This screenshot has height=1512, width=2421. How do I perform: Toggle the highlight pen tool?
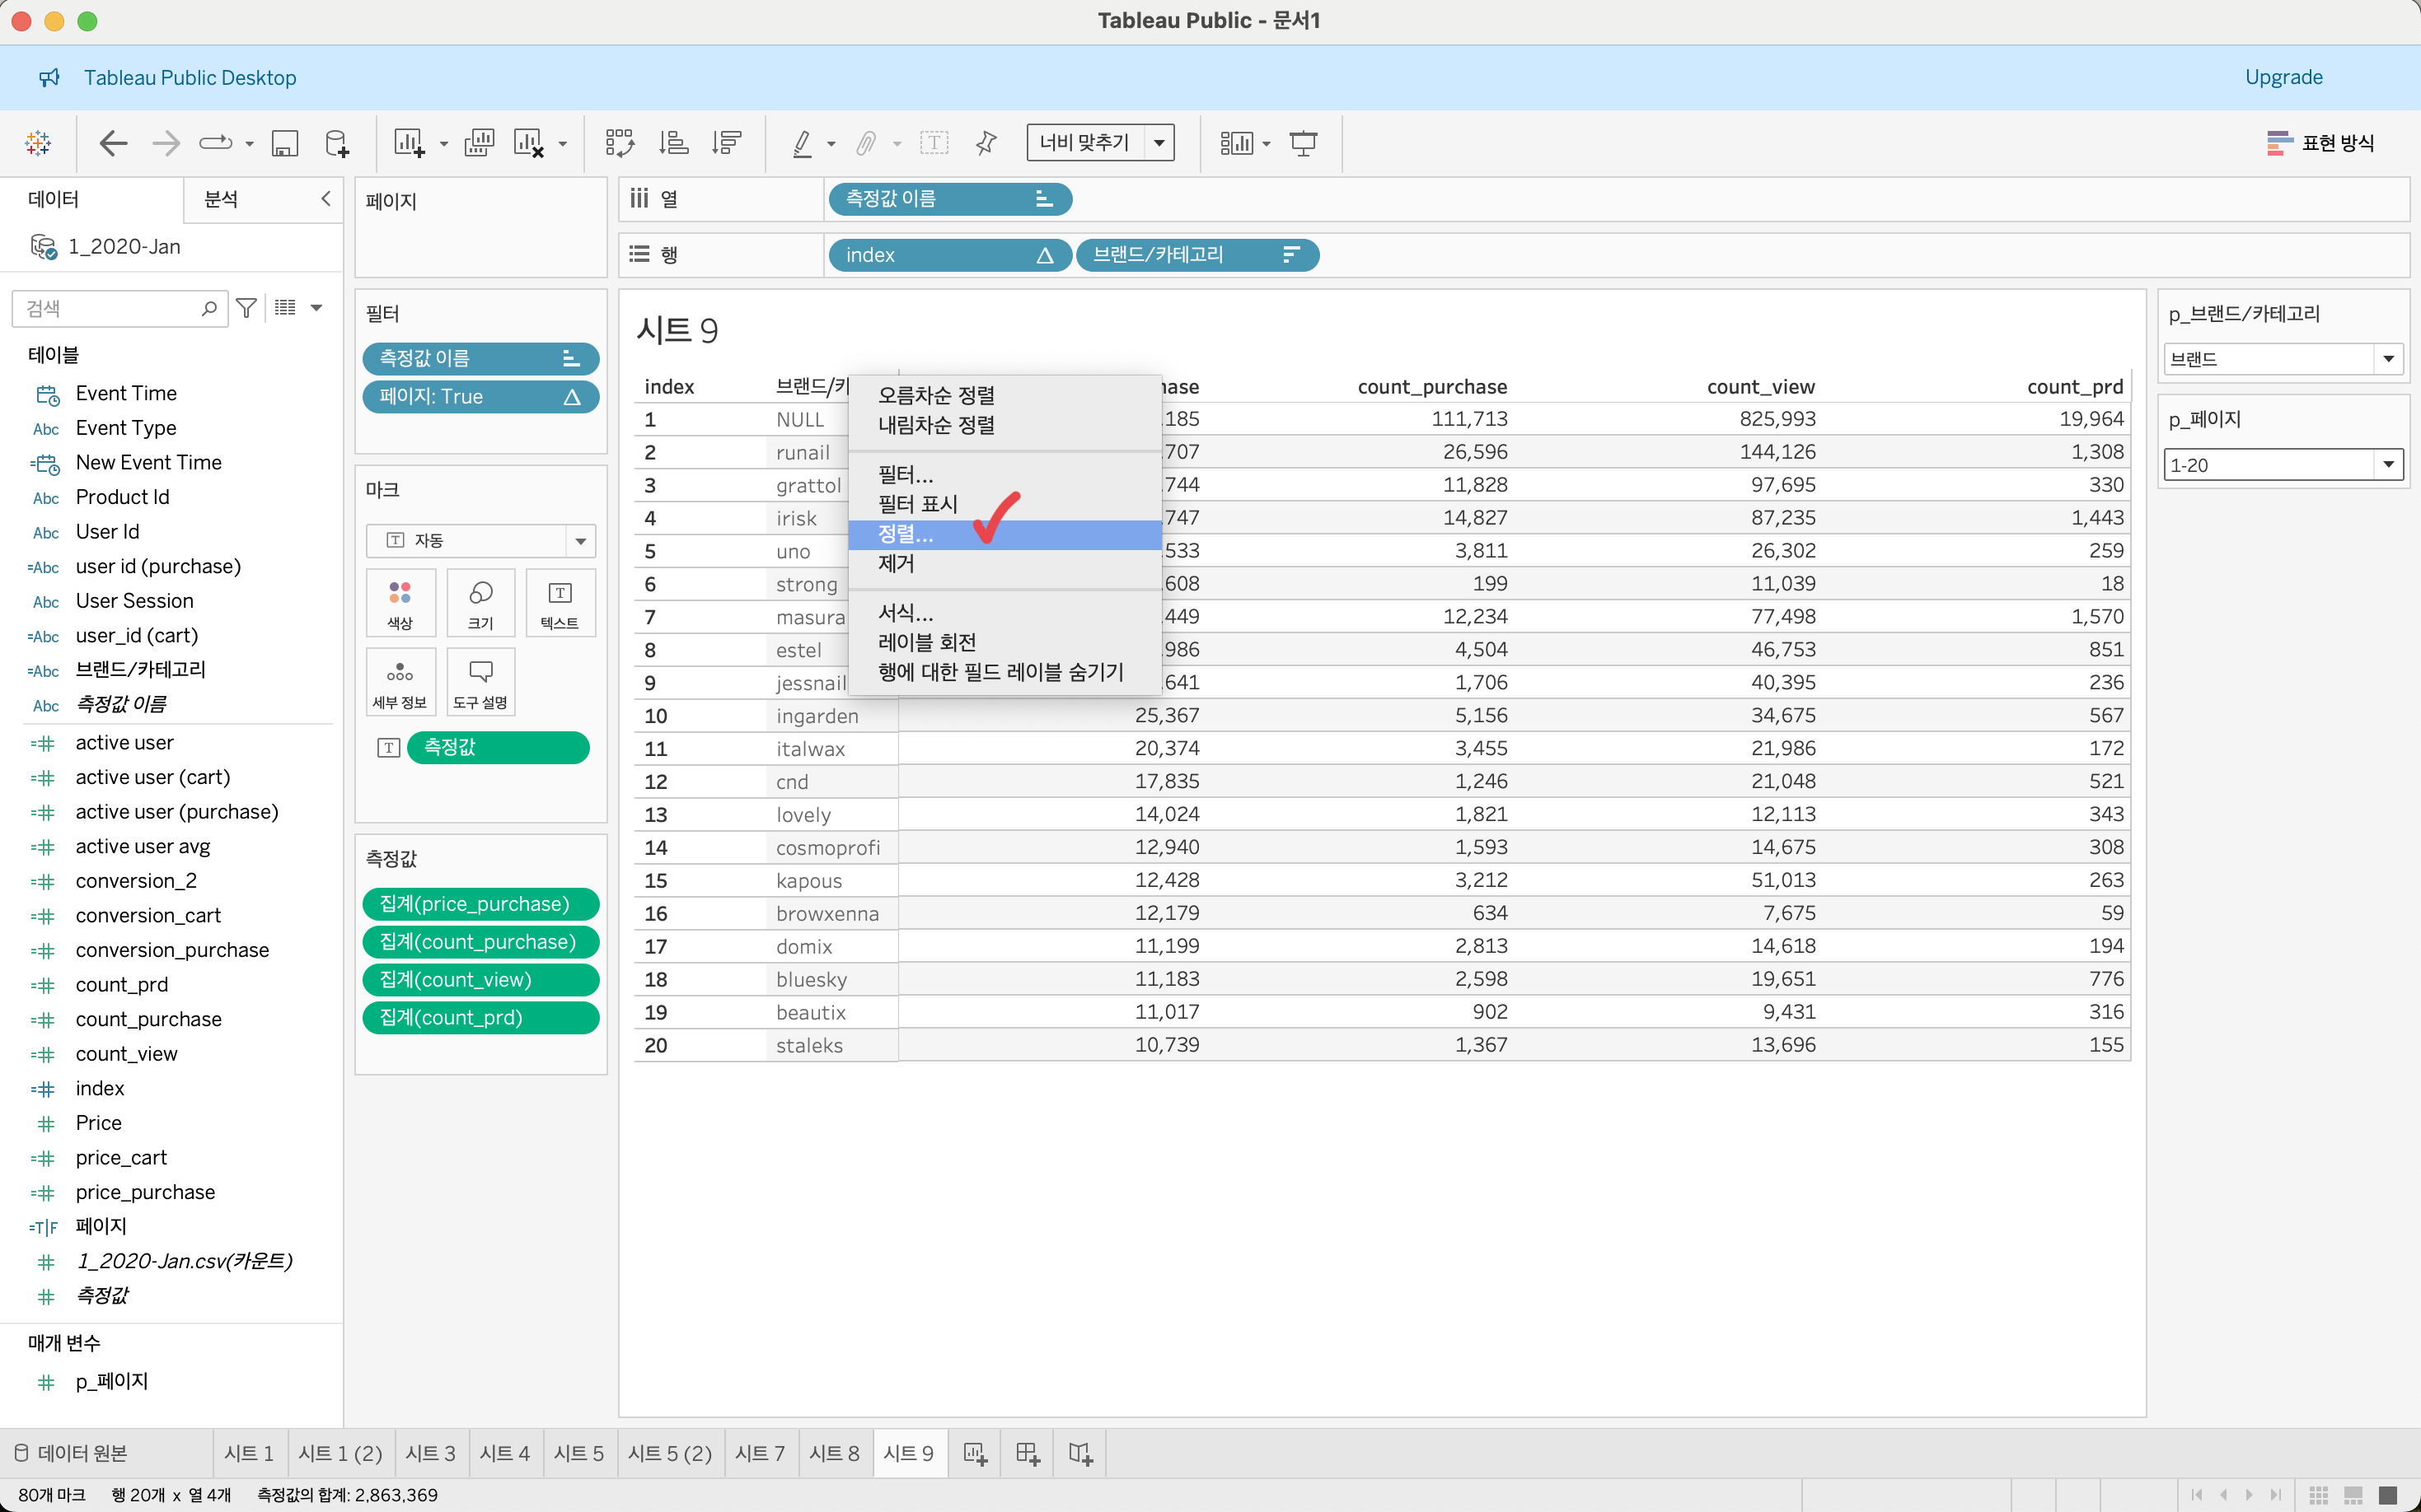pyautogui.click(x=801, y=143)
